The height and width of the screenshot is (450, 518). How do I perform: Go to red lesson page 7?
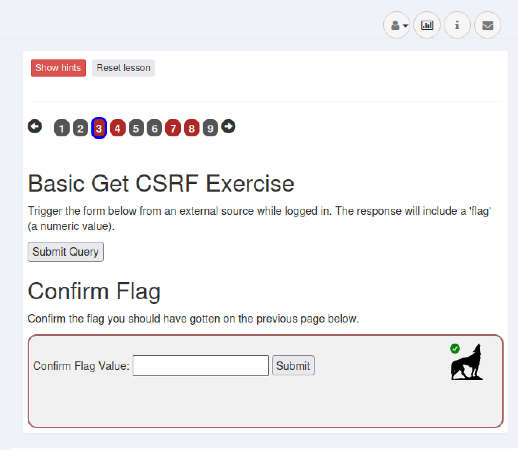tap(173, 128)
